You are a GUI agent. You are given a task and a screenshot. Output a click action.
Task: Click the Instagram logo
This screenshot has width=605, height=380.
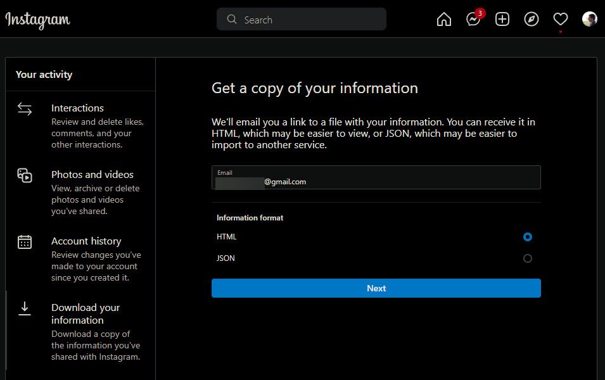38,20
